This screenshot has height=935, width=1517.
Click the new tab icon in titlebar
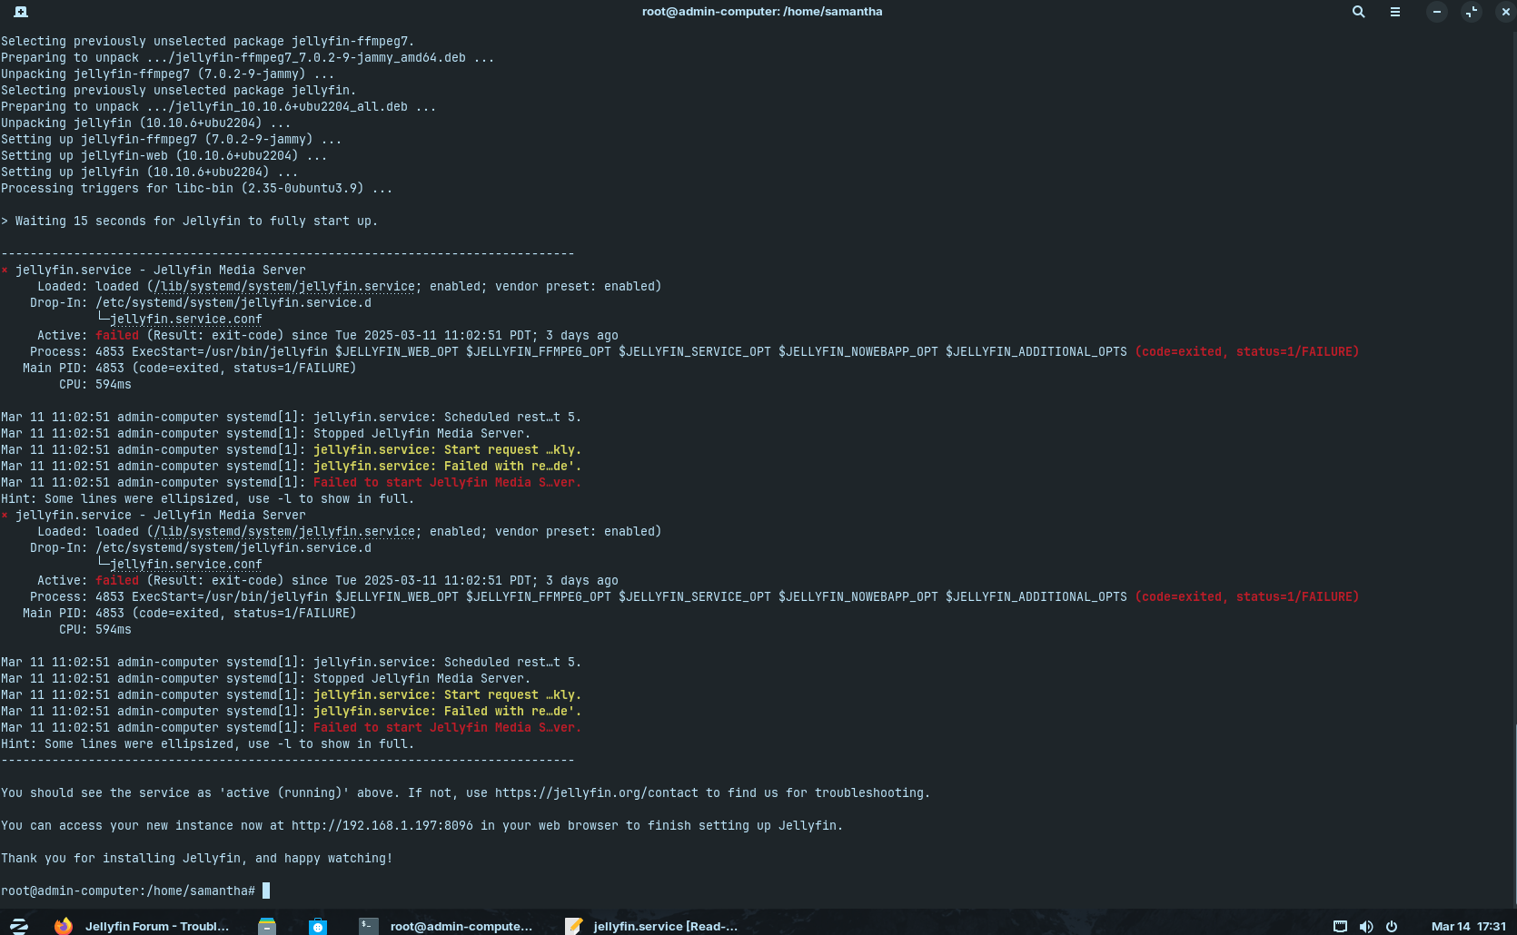click(21, 12)
